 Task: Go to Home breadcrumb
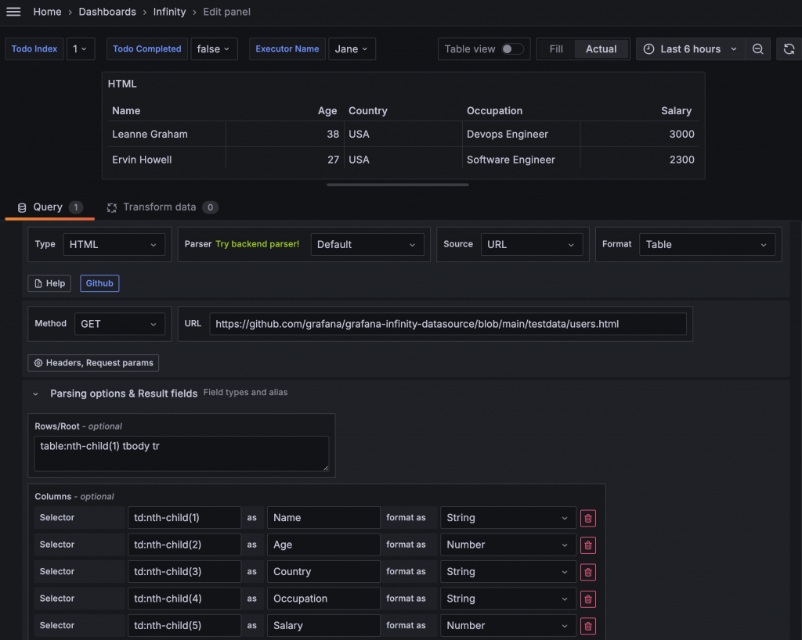pos(47,12)
